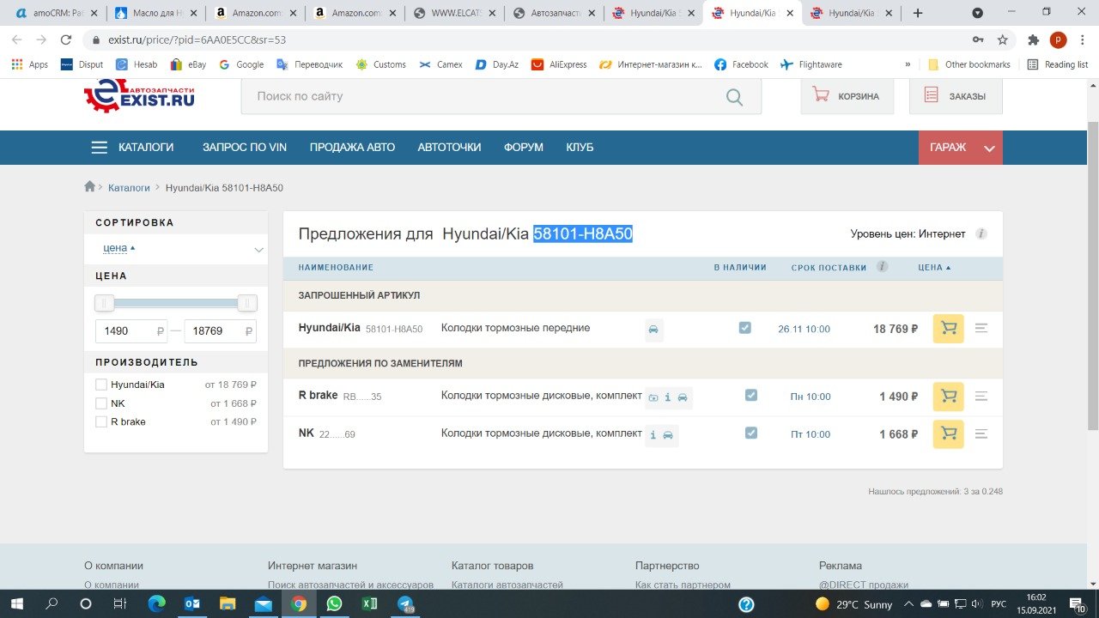Click the home breadcrumb icon

coord(89,187)
